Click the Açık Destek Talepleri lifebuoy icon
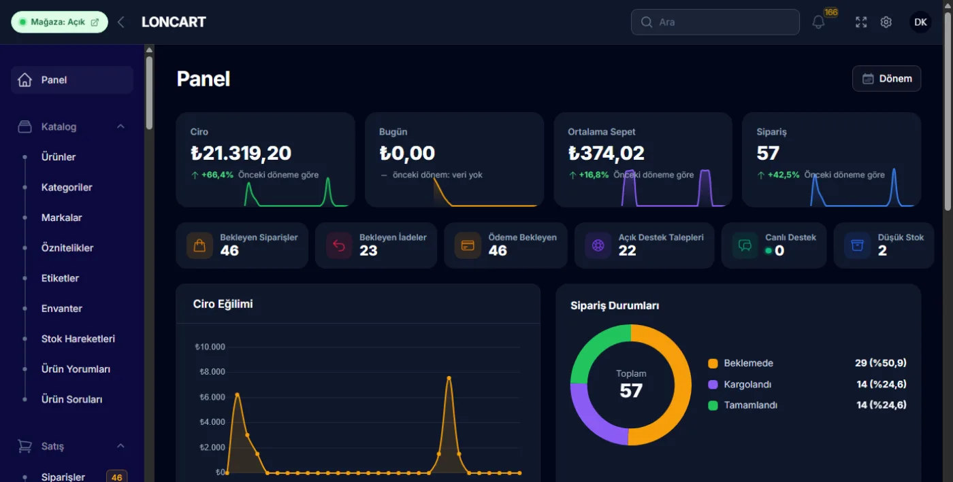Image resolution: width=953 pixels, height=482 pixels. (x=598, y=245)
